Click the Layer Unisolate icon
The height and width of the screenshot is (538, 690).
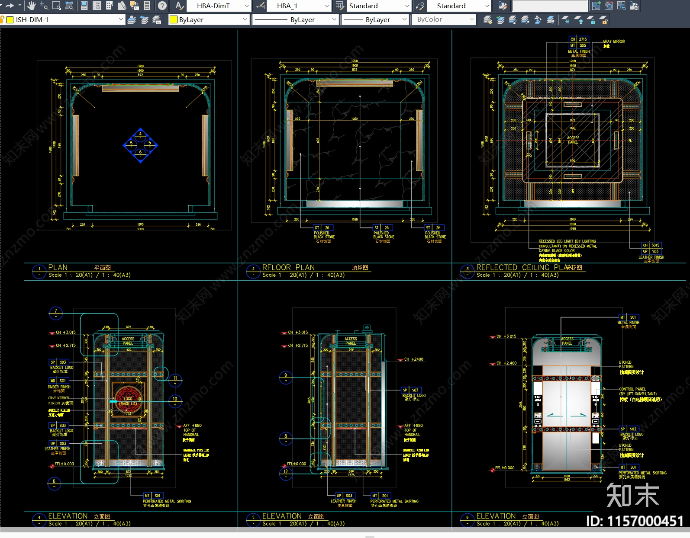(525, 20)
